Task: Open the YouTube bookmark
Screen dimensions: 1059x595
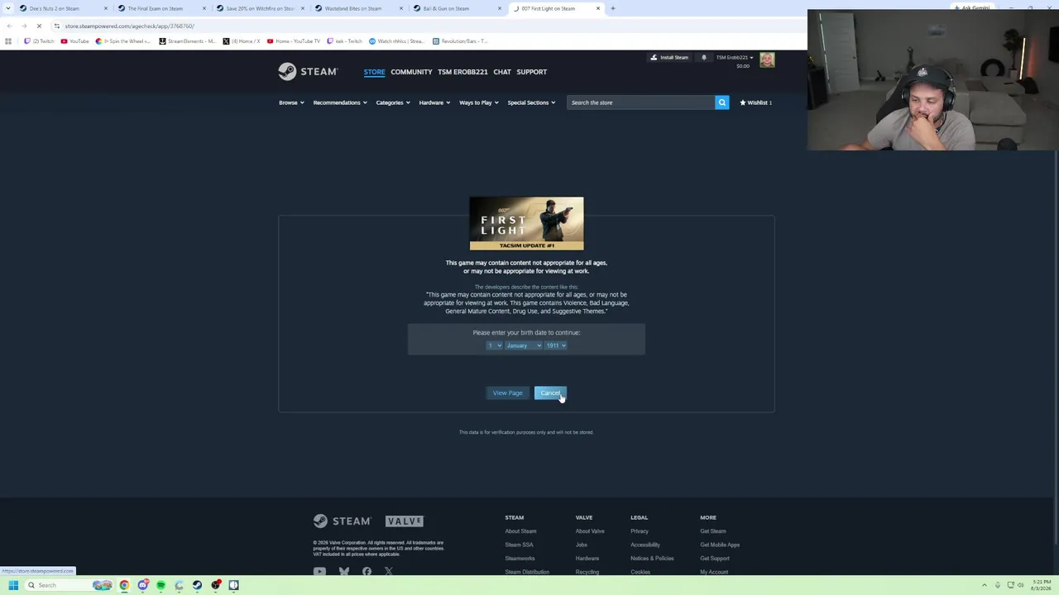Action: (x=74, y=40)
